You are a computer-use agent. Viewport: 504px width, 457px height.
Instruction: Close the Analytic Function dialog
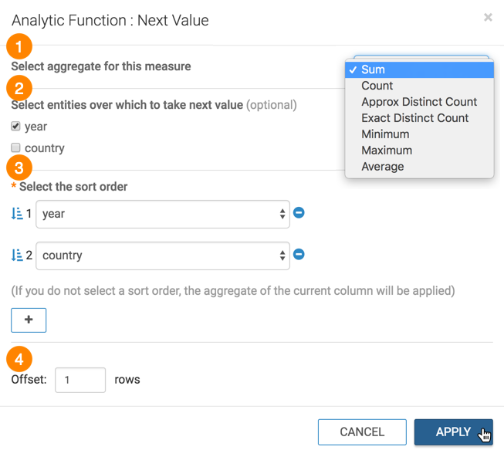488,17
